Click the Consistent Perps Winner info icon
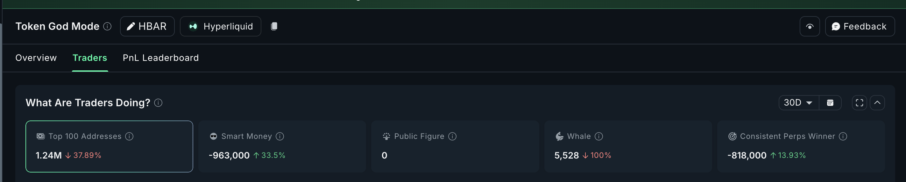The width and height of the screenshot is (906, 182). pyautogui.click(x=843, y=136)
